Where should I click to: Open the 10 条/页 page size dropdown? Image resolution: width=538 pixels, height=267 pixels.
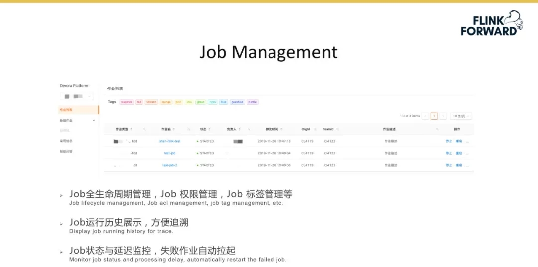click(x=461, y=116)
